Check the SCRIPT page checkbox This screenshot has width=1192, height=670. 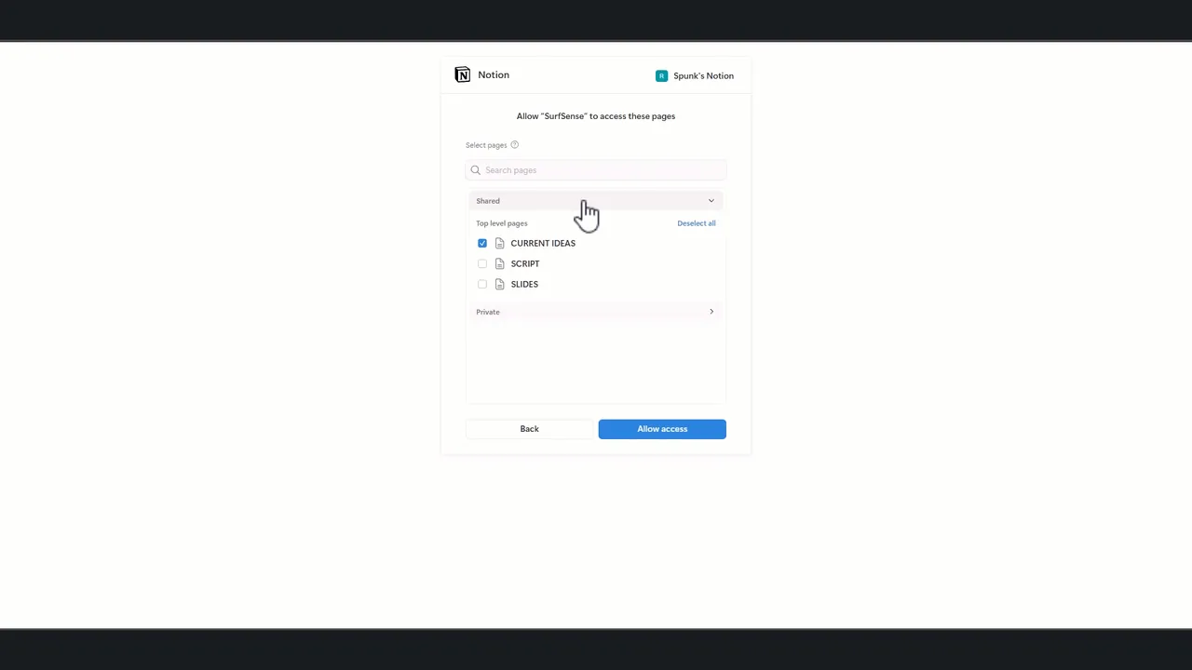(x=482, y=263)
